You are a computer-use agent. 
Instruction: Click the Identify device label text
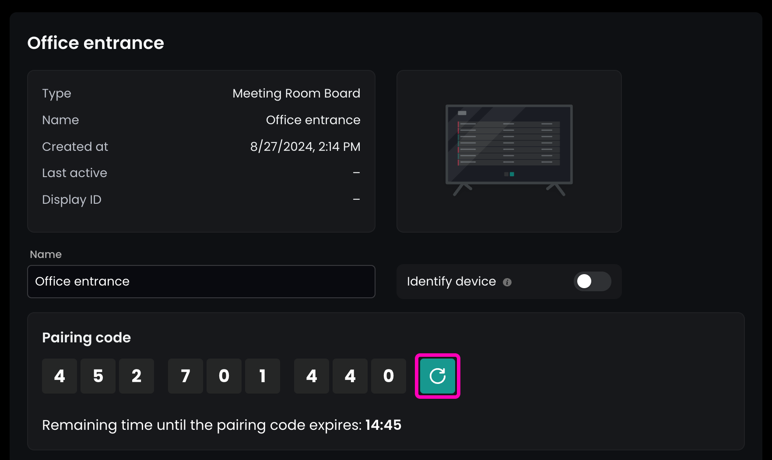451,281
